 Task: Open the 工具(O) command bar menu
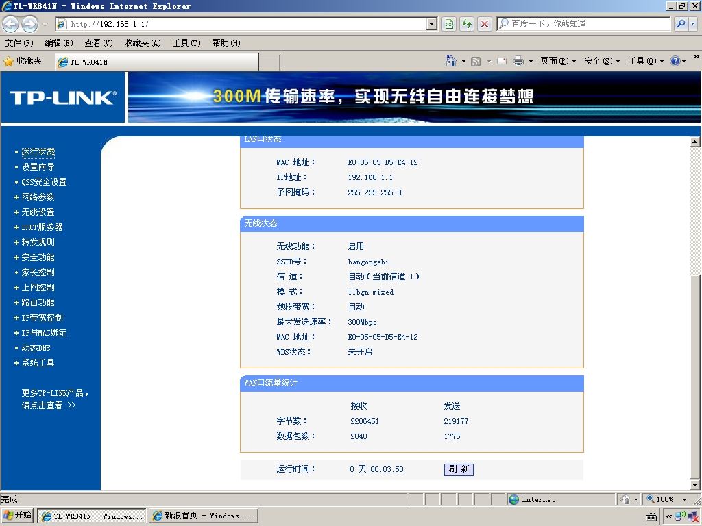[646, 61]
